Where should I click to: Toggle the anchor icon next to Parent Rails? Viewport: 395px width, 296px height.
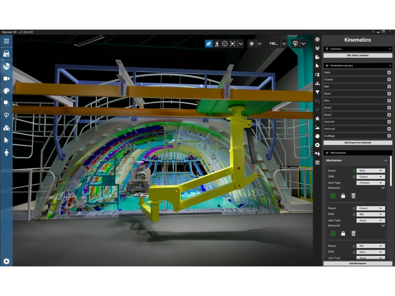pos(354,171)
